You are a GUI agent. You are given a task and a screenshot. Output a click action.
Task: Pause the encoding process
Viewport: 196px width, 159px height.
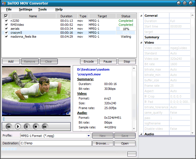(108, 62)
